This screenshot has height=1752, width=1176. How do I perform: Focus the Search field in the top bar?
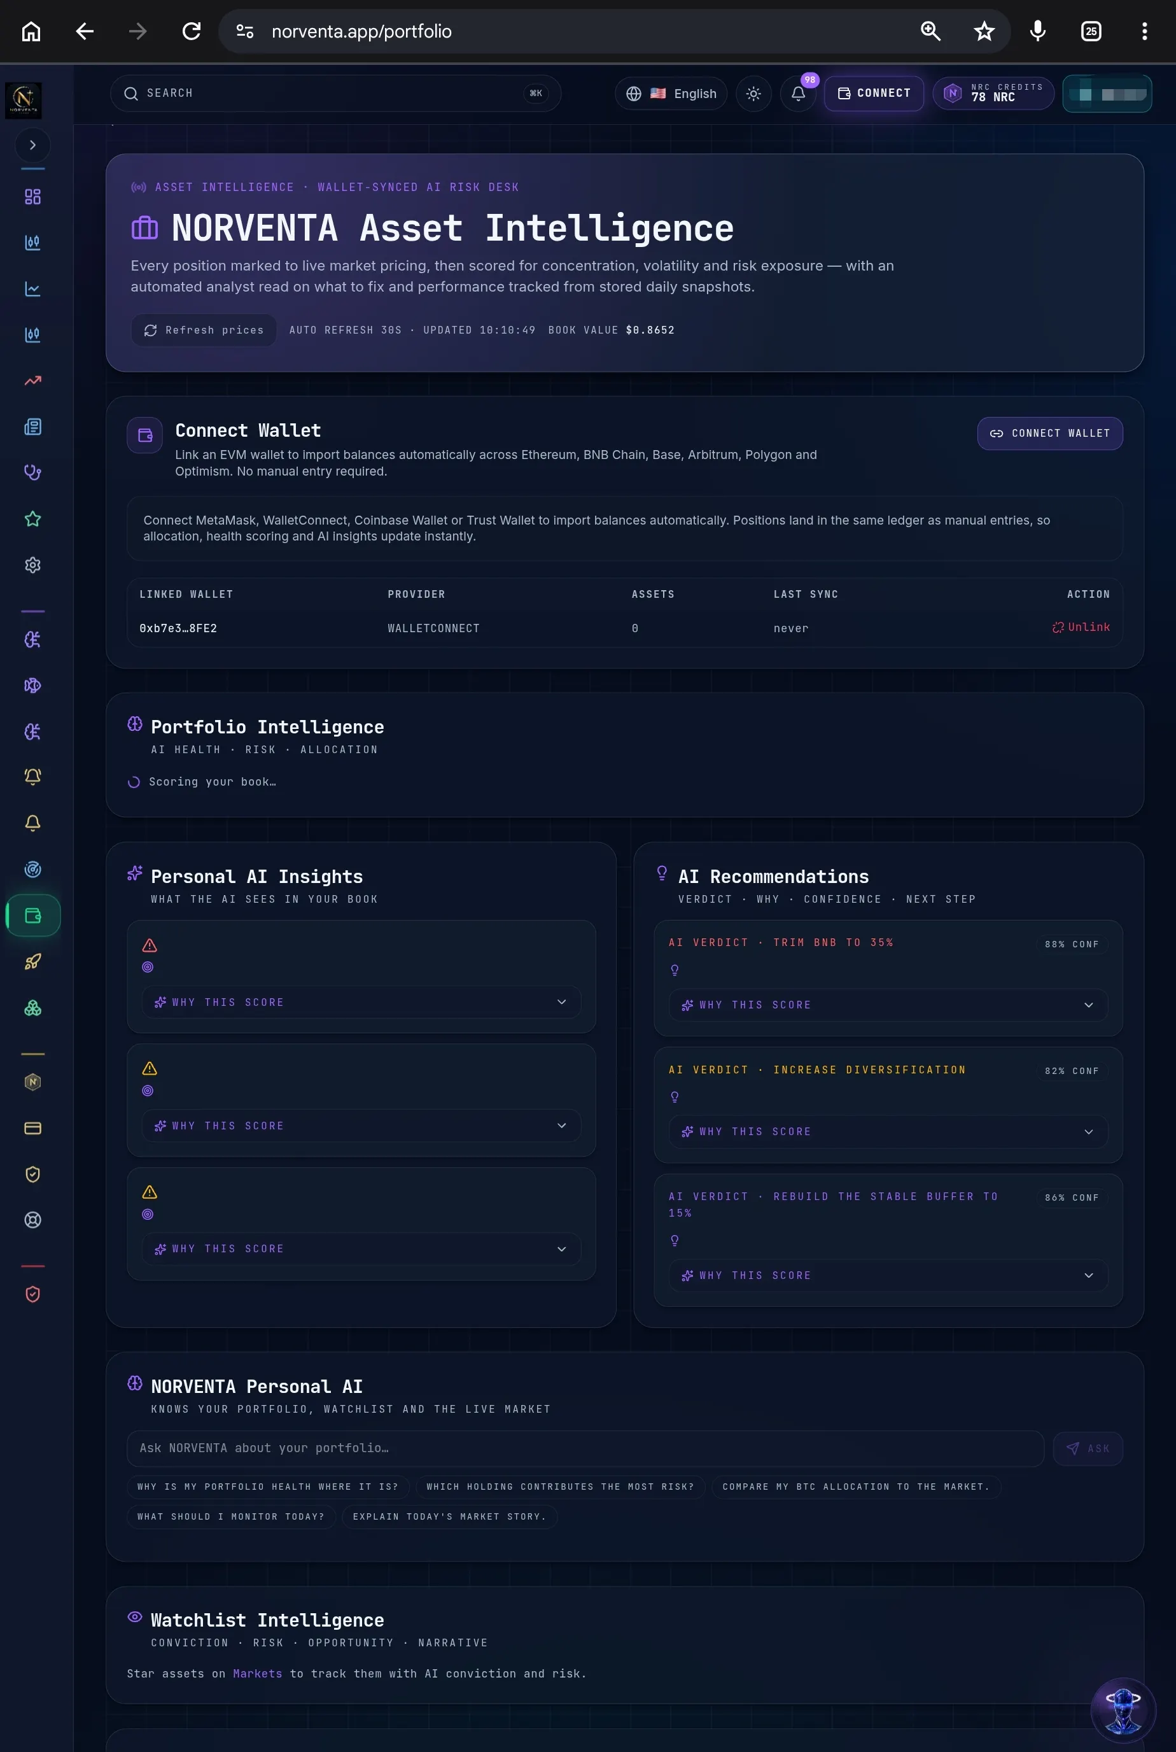click(x=335, y=94)
